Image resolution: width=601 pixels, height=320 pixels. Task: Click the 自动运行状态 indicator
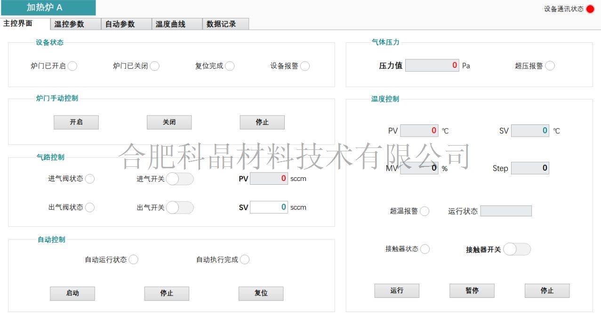pos(134,260)
